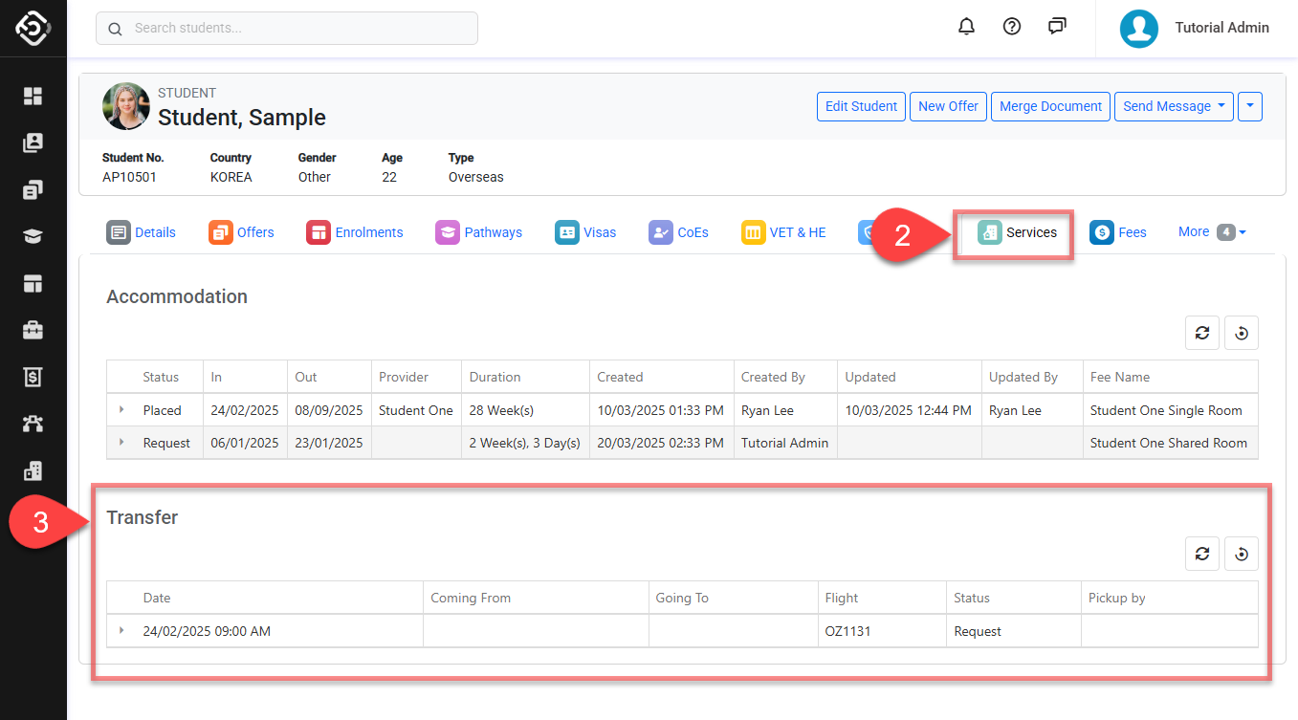Click the New Offer button
This screenshot has width=1298, height=720.
click(948, 106)
